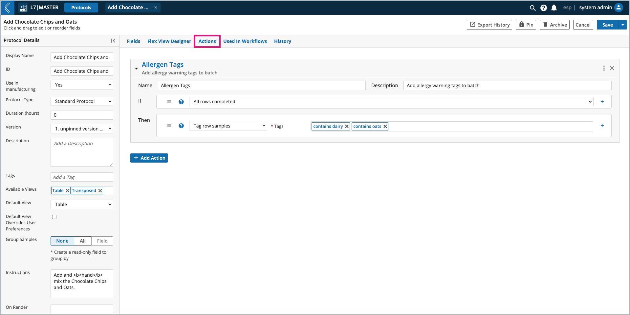Image resolution: width=630 pixels, height=315 pixels.
Task: Click the Instructions text area
Action: (82, 284)
